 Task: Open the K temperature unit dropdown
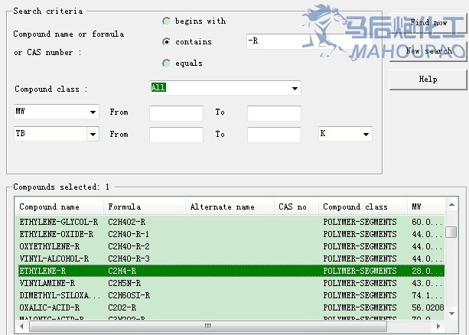(346, 134)
